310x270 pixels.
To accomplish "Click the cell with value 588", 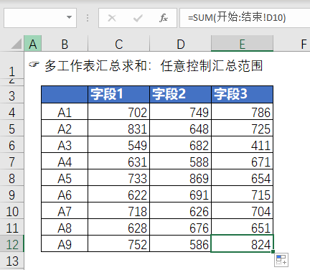I will (x=181, y=161).
